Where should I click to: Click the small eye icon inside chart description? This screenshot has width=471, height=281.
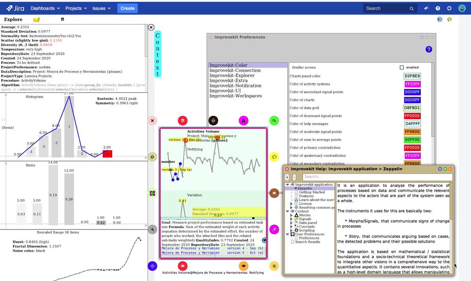click(x=264, y=240)
